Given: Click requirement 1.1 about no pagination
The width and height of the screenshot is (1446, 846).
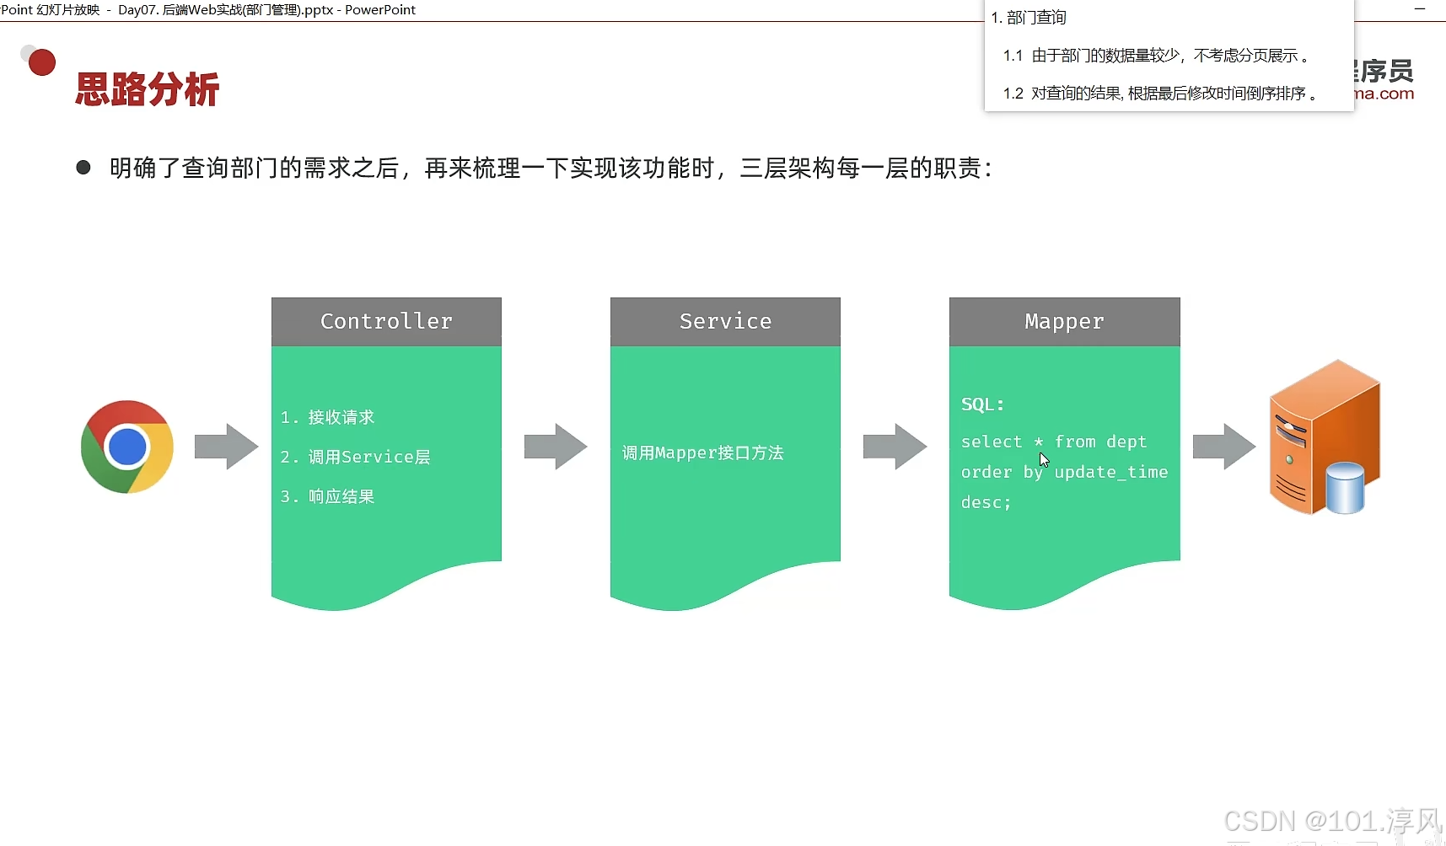Looking at the screenshot, I should (x=1156, y=56).
